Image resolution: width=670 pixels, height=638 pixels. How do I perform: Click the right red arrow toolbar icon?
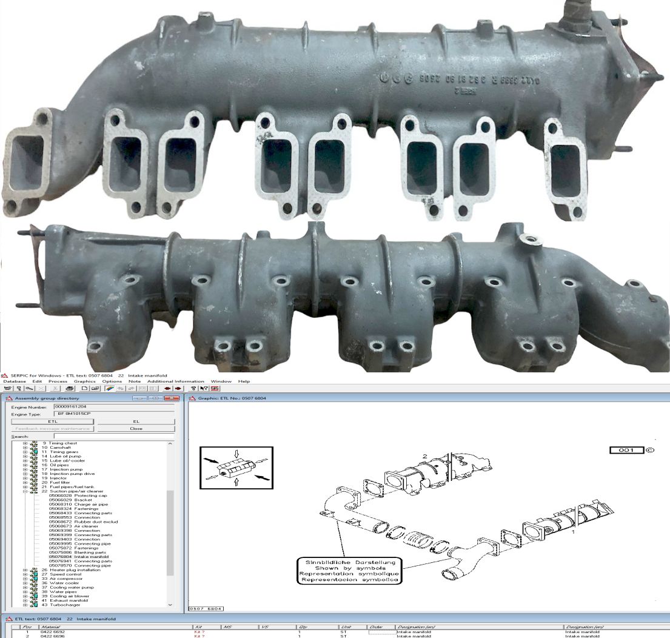[x=178, y=388]
